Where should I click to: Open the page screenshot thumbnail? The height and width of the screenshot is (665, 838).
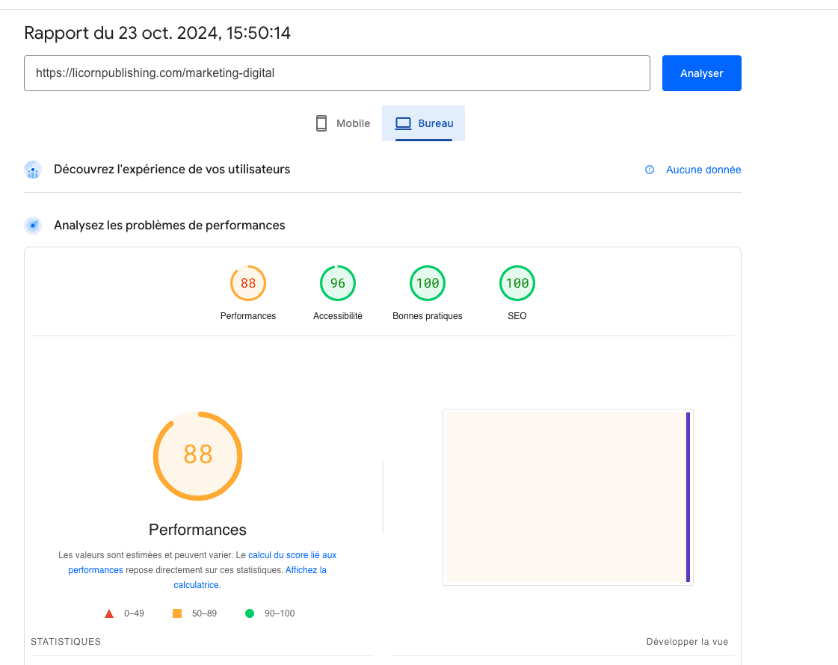(x=567, y=497)
